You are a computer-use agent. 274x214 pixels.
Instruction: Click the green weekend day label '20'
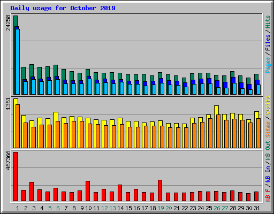169,208
